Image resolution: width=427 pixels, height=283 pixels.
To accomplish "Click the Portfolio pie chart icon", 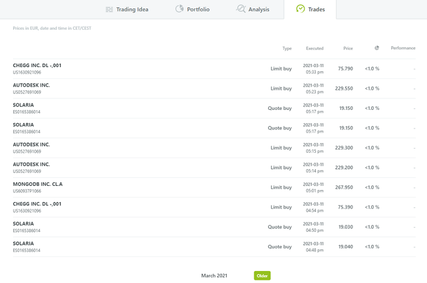I will [x=179, y=9].
